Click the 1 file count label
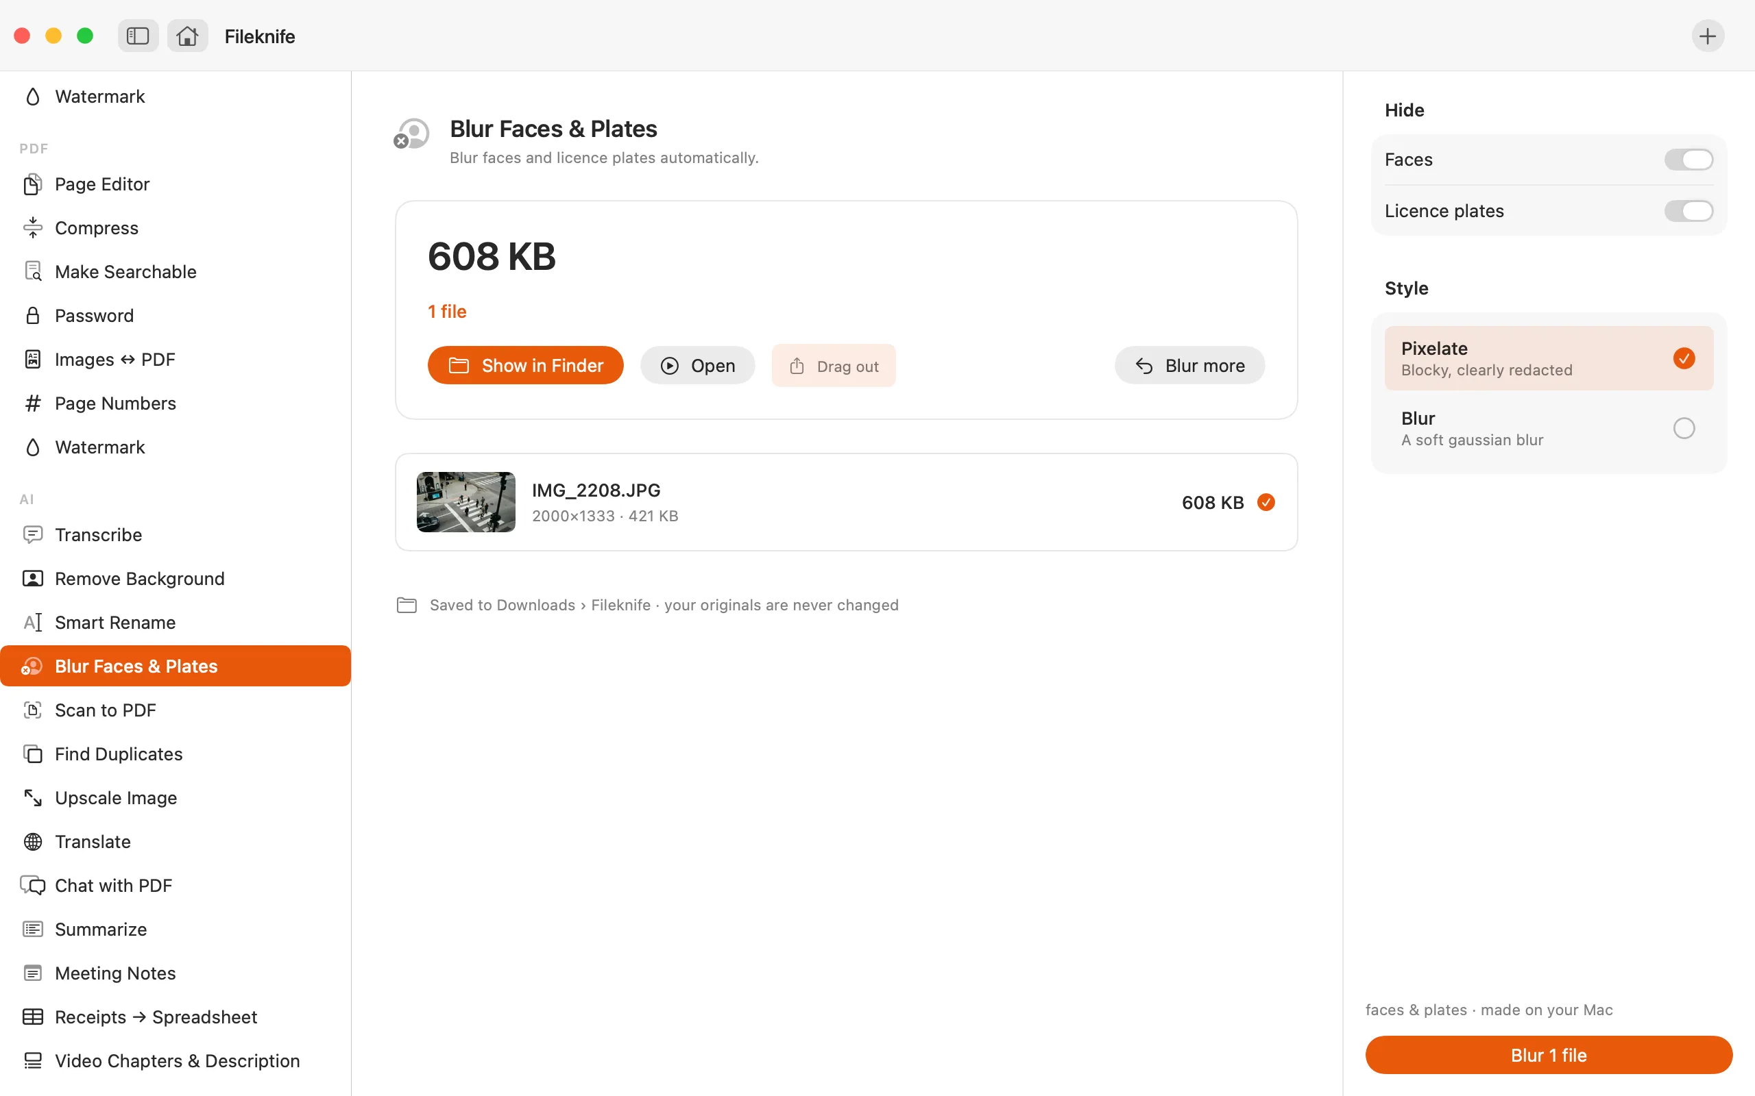Viewport: 1755px width, 1096px height. coord(447,312)
